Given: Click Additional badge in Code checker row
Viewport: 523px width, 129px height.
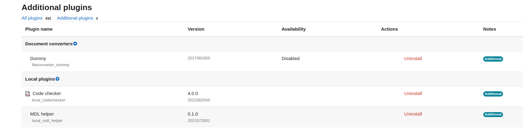Looking at the screenshot, I should [x=493, y=94].
